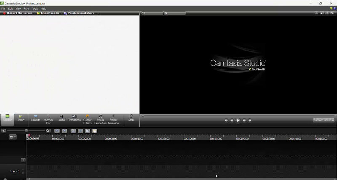Click the preview time display field
The width and height of the screenshot is (337, 180).
[x=324, y=121]
